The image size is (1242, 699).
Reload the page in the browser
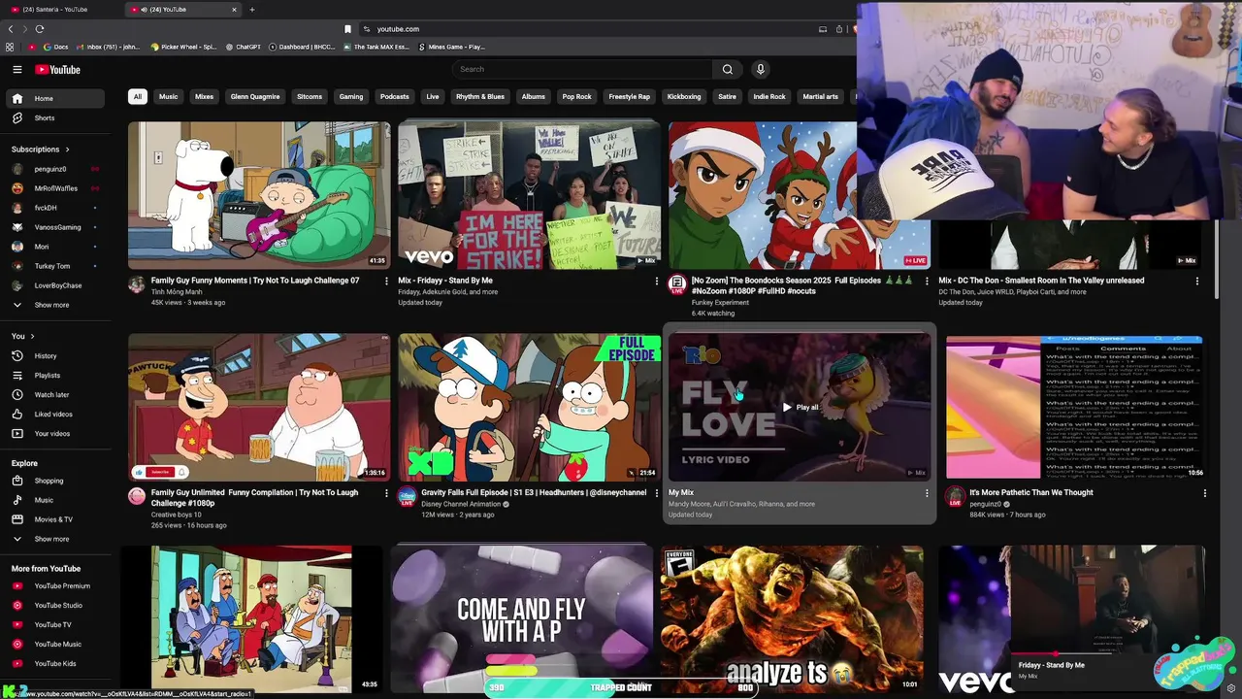pos(39,29)
